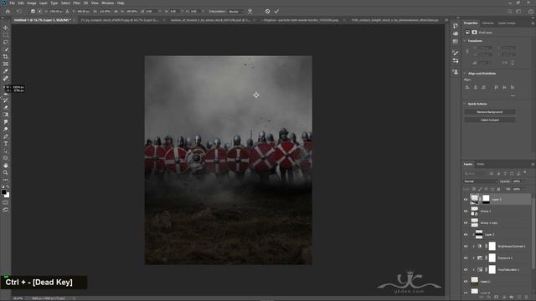
Task: Open the Interpolation dropdown
Action: (236, 11)
